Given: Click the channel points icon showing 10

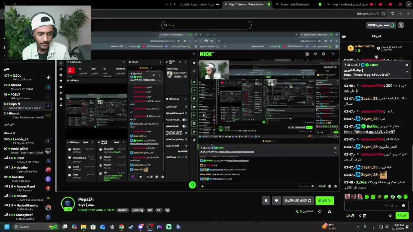Looking at the screenshot, I should [350, 216].
